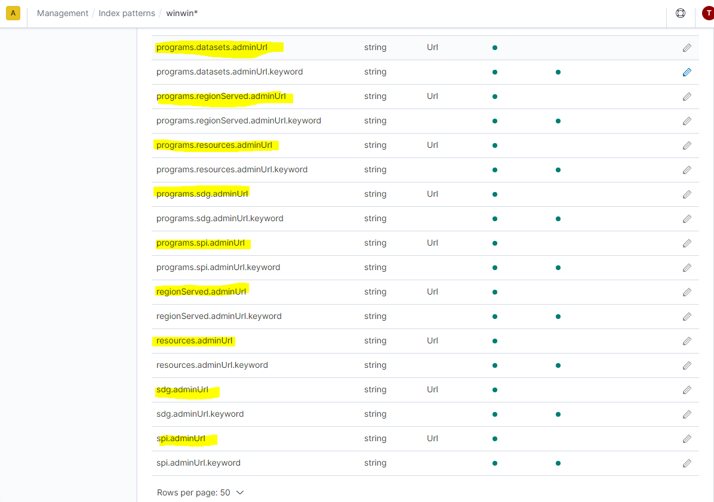Open field editor for programs.sdg.adminUrl
The height and width of the screenshot is (502, 714).
pos(687,194)
